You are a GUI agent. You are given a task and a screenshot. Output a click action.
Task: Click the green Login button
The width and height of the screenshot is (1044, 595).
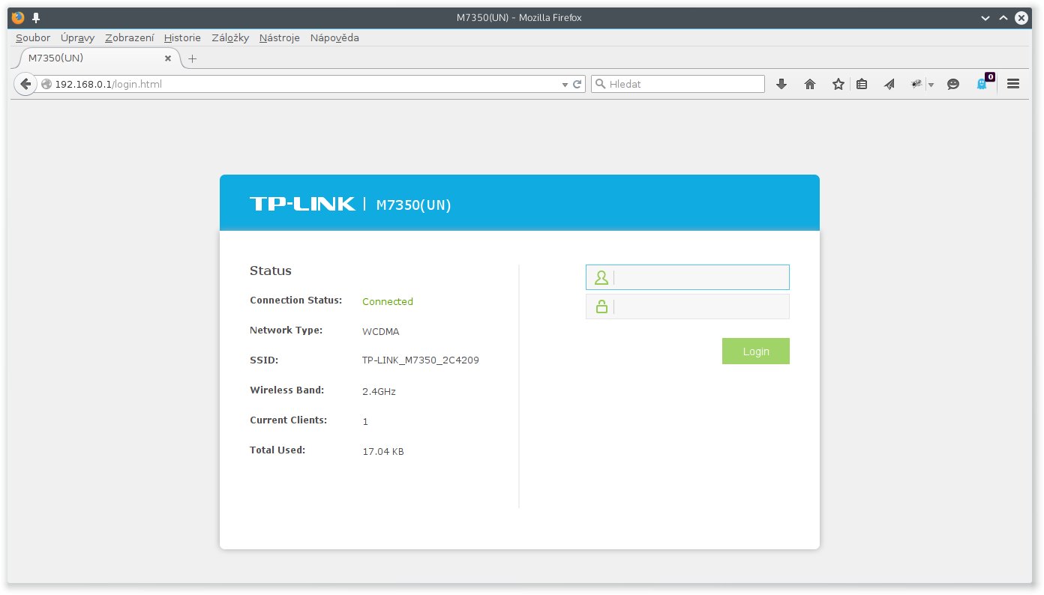(756, 351)
